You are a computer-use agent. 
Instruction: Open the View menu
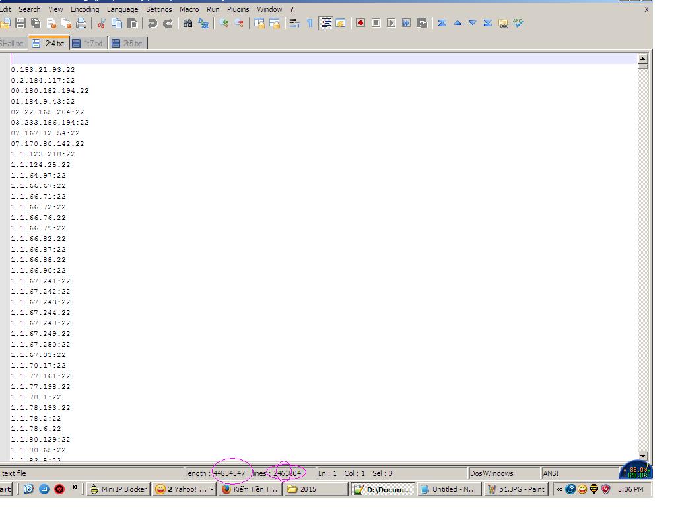pyautogui.click(x=55, y=9)
